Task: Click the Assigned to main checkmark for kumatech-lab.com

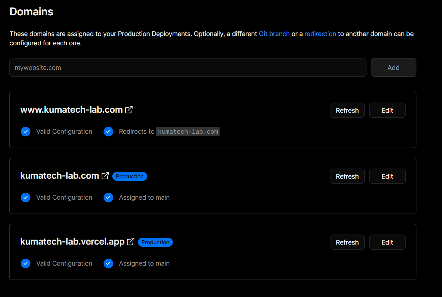Action: point(108,198)
